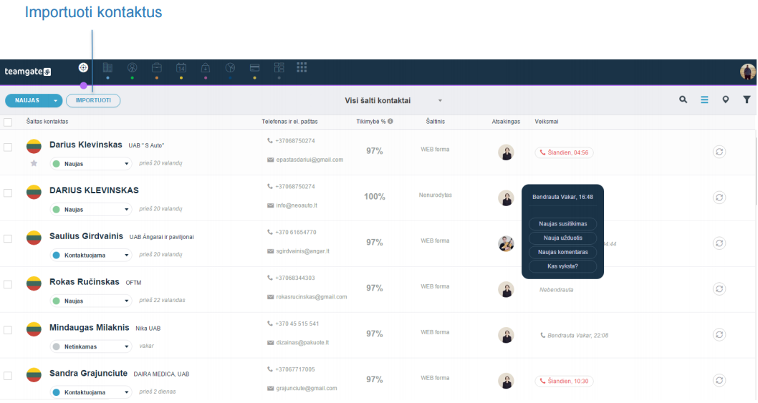The image size is (758, 403).
Task: Click refresh icon for Darius Klevinskas UAB S Auto
Action: click(719, 152)
